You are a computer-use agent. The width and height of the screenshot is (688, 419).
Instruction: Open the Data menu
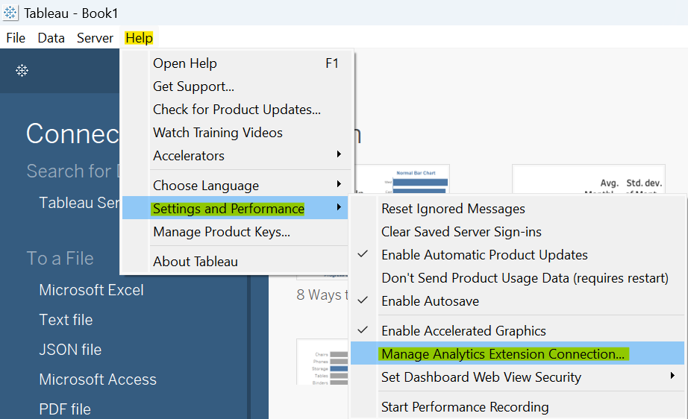tap(51, 38)
